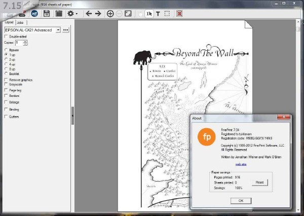
Task: Minimize the FinePrint main window
Action: click(x=276, y=4)
